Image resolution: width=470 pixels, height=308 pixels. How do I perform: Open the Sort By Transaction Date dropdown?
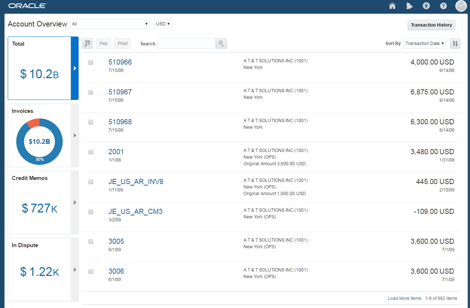425,44
